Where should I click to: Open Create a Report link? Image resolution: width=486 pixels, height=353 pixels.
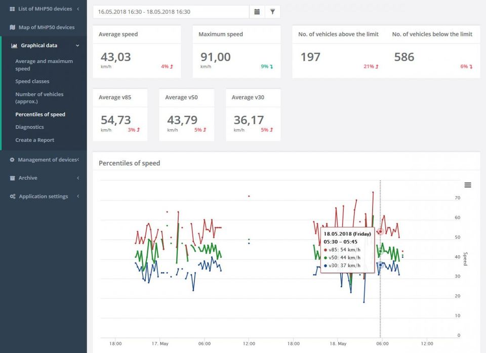point(35,140)
